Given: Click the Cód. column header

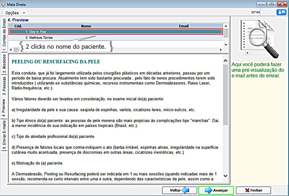Looking at the screenshot, I should (18, 26).
